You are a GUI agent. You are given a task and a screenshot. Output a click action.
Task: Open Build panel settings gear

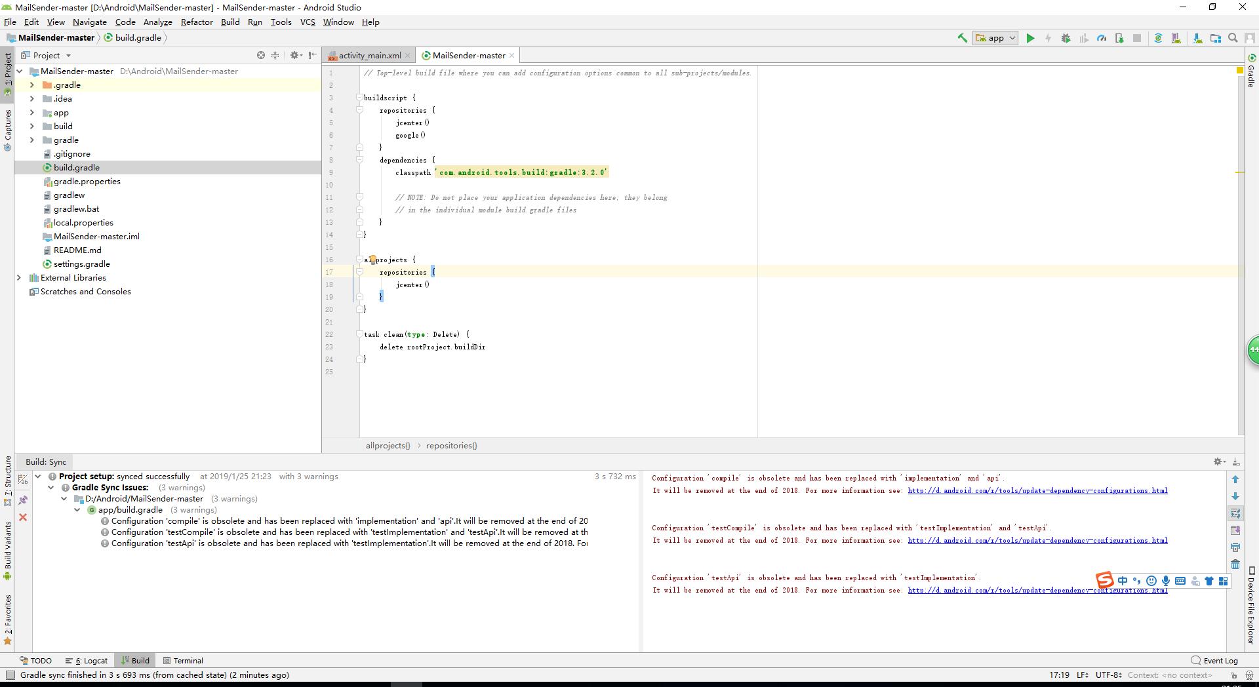tap(1219, 461)
